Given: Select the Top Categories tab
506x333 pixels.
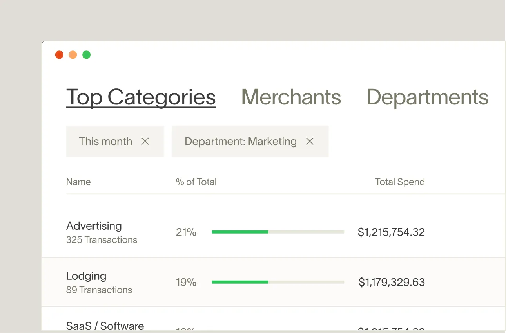Looking at the screenshot, I should tap(141, 97).
